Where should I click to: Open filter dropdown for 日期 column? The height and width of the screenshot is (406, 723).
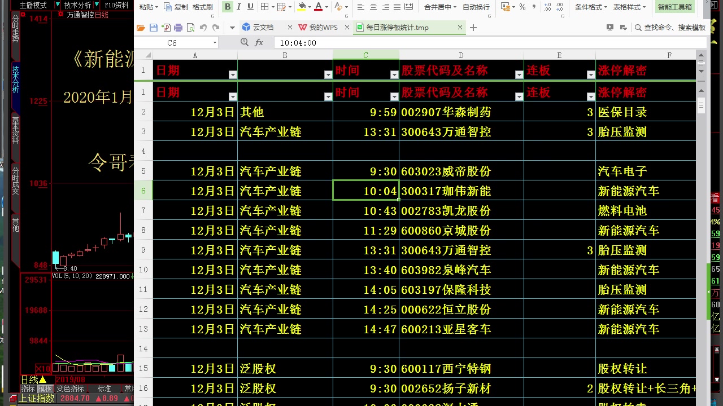click(x=233, y=74)
